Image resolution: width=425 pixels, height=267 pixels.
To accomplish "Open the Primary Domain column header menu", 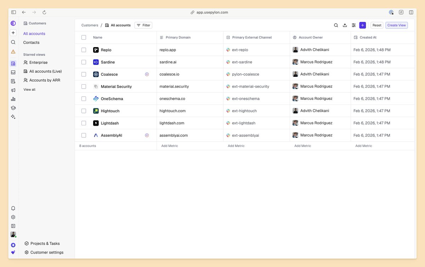I will tap(175, 37).
